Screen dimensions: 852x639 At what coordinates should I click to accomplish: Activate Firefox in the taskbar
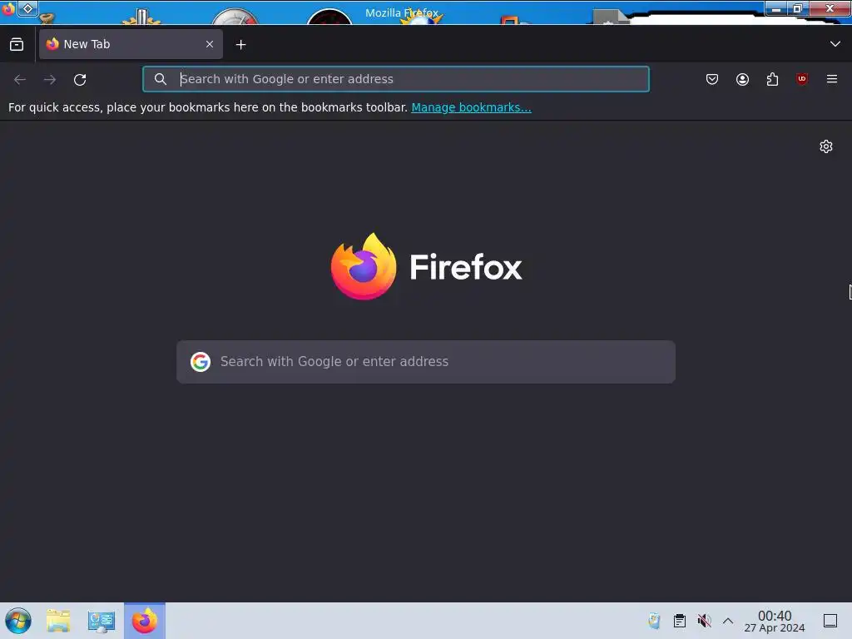click(x=145, y=621)
